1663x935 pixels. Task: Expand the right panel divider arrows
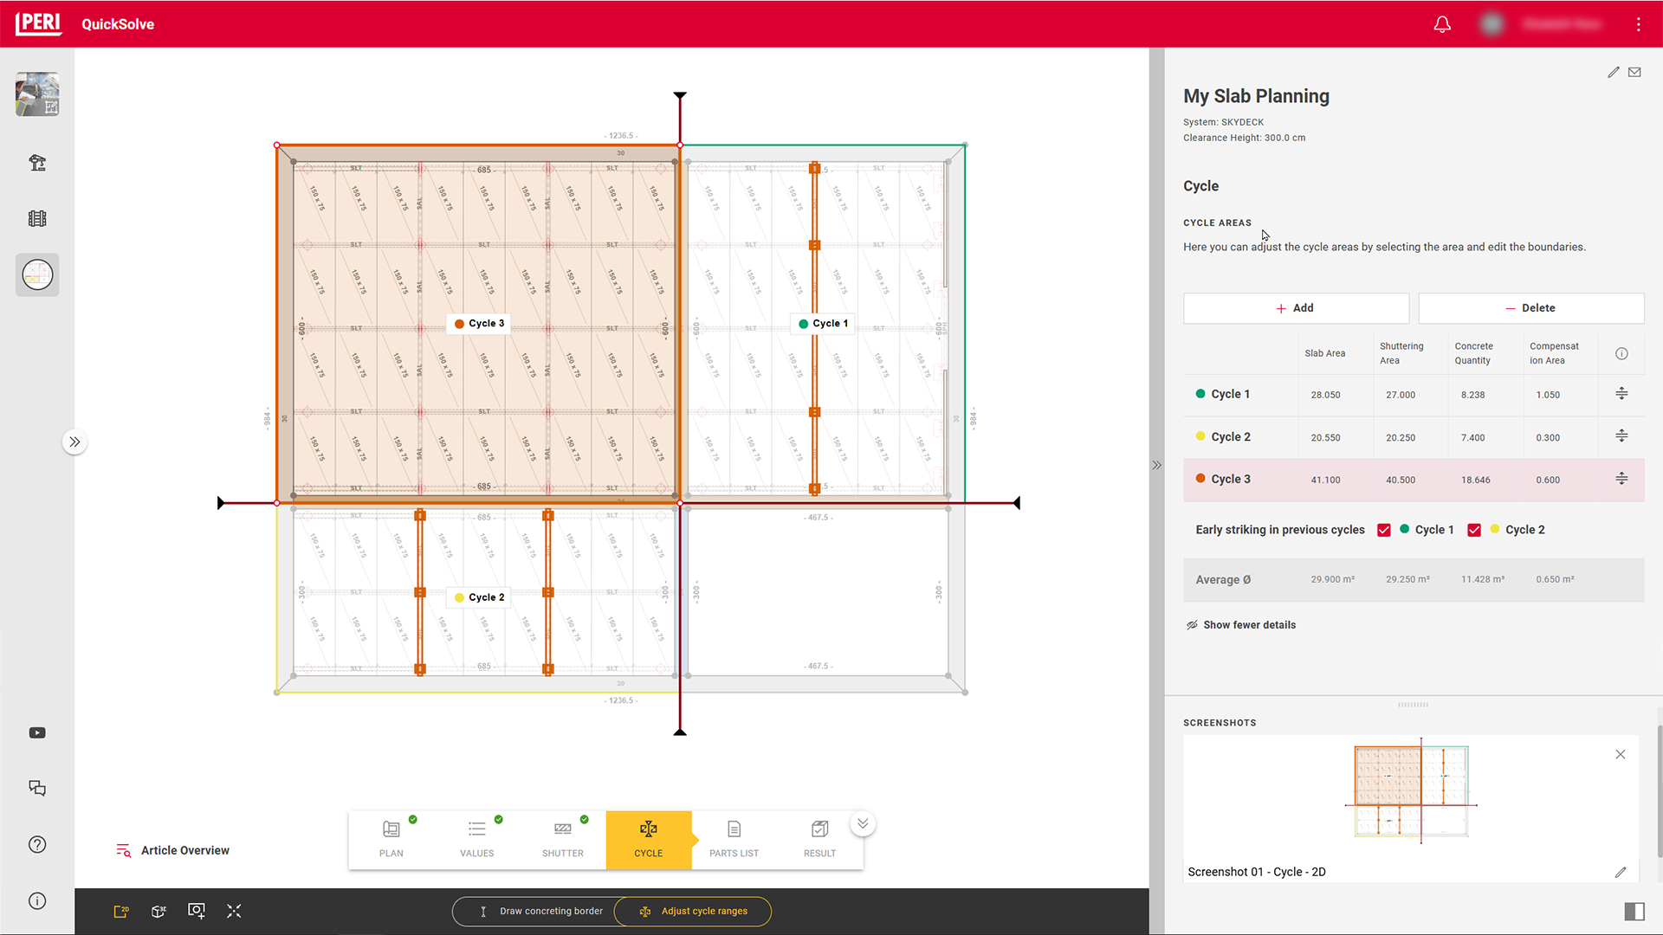[x=1156, y=465]
